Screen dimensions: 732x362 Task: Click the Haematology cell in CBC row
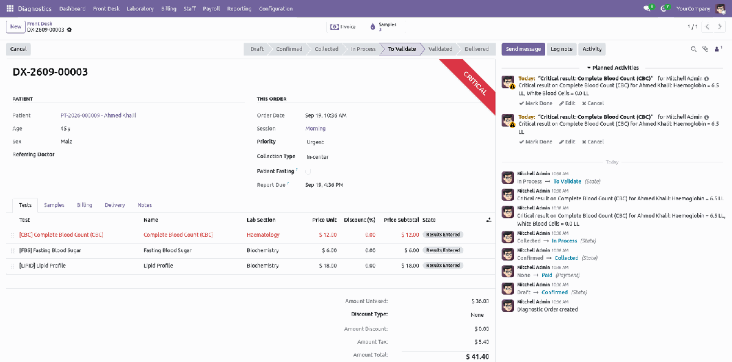263,235
